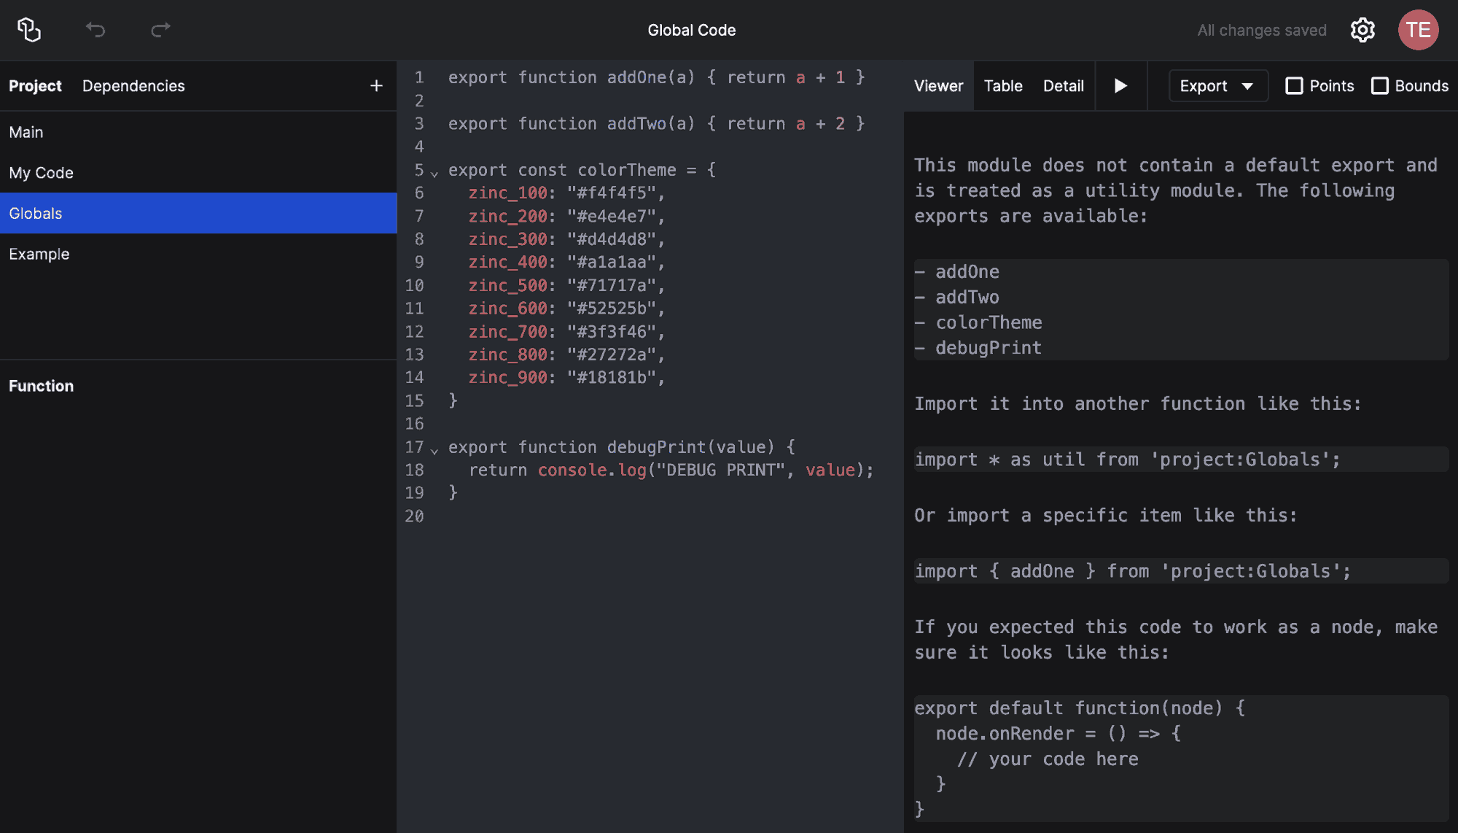Click console.log in the debugPrint function
Image resolution: width=1458 pixels, height=833 pixels.
[x=592, y=470]
